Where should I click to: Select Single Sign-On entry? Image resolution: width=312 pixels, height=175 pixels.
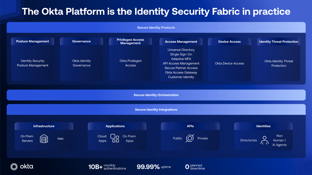(181, 54)
